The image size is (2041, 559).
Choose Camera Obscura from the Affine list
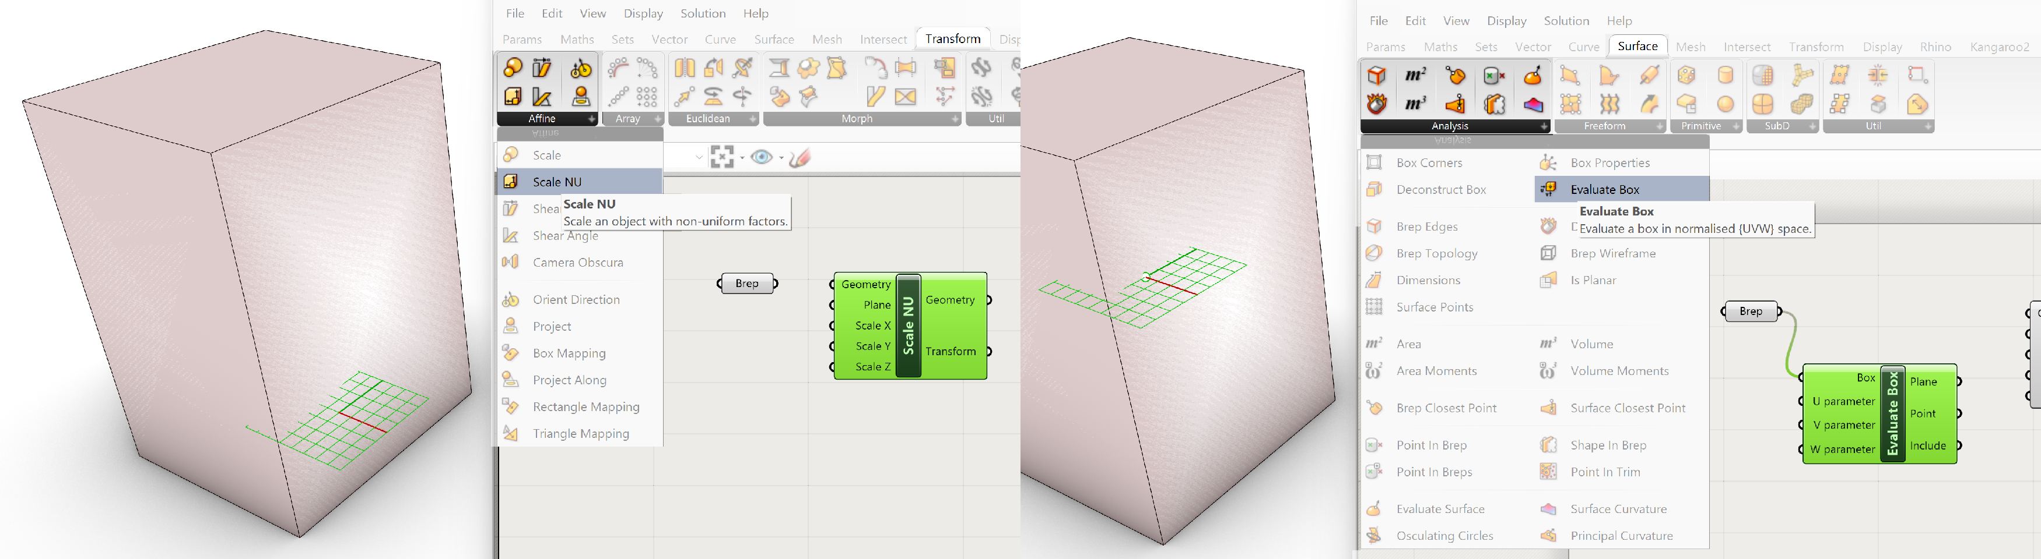coord(577,263)
